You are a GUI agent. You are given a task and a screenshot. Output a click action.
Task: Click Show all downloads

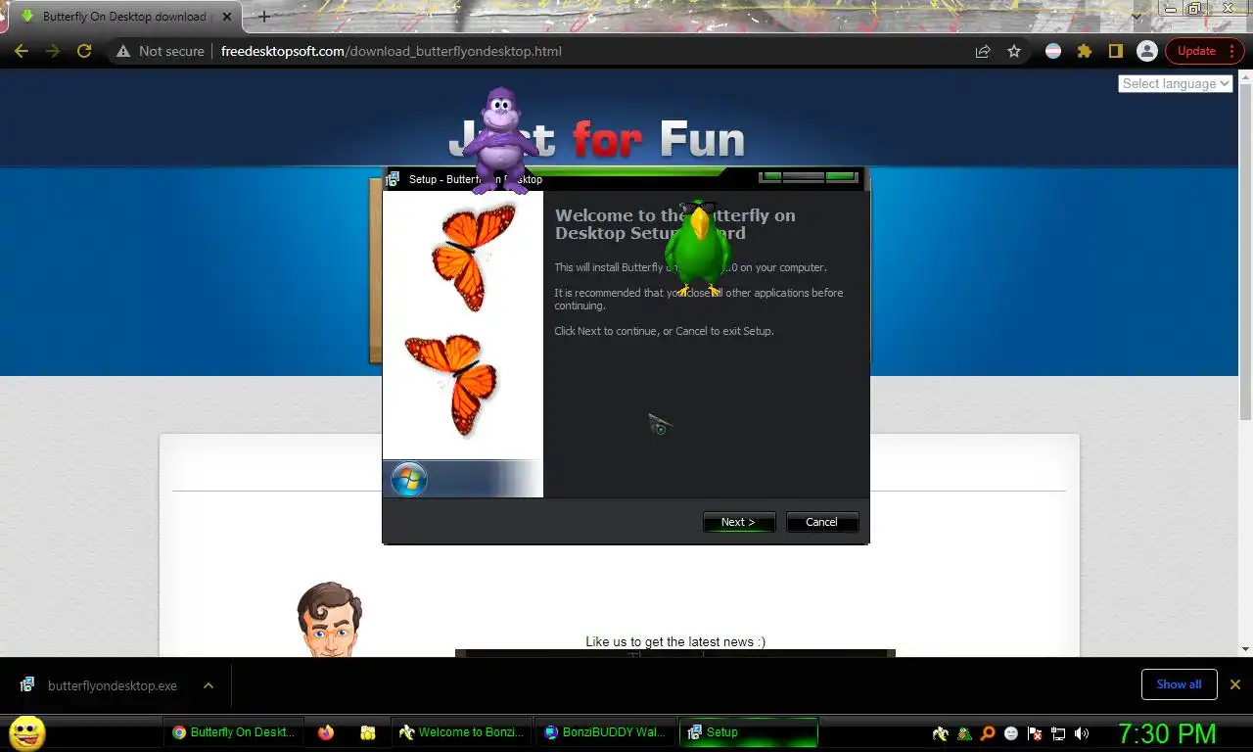[1179, 684]
